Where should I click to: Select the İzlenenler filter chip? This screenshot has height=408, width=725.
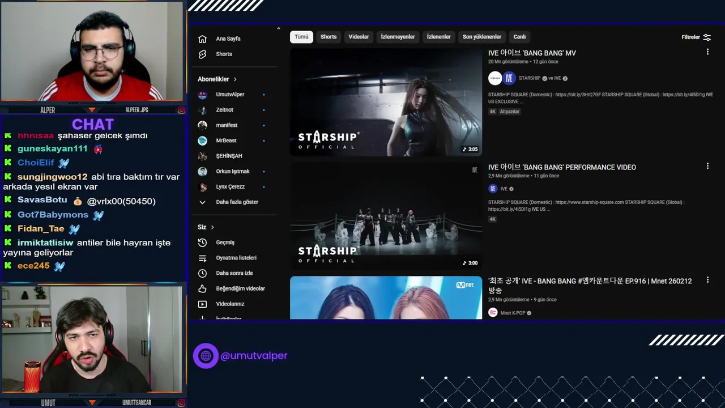438,37
